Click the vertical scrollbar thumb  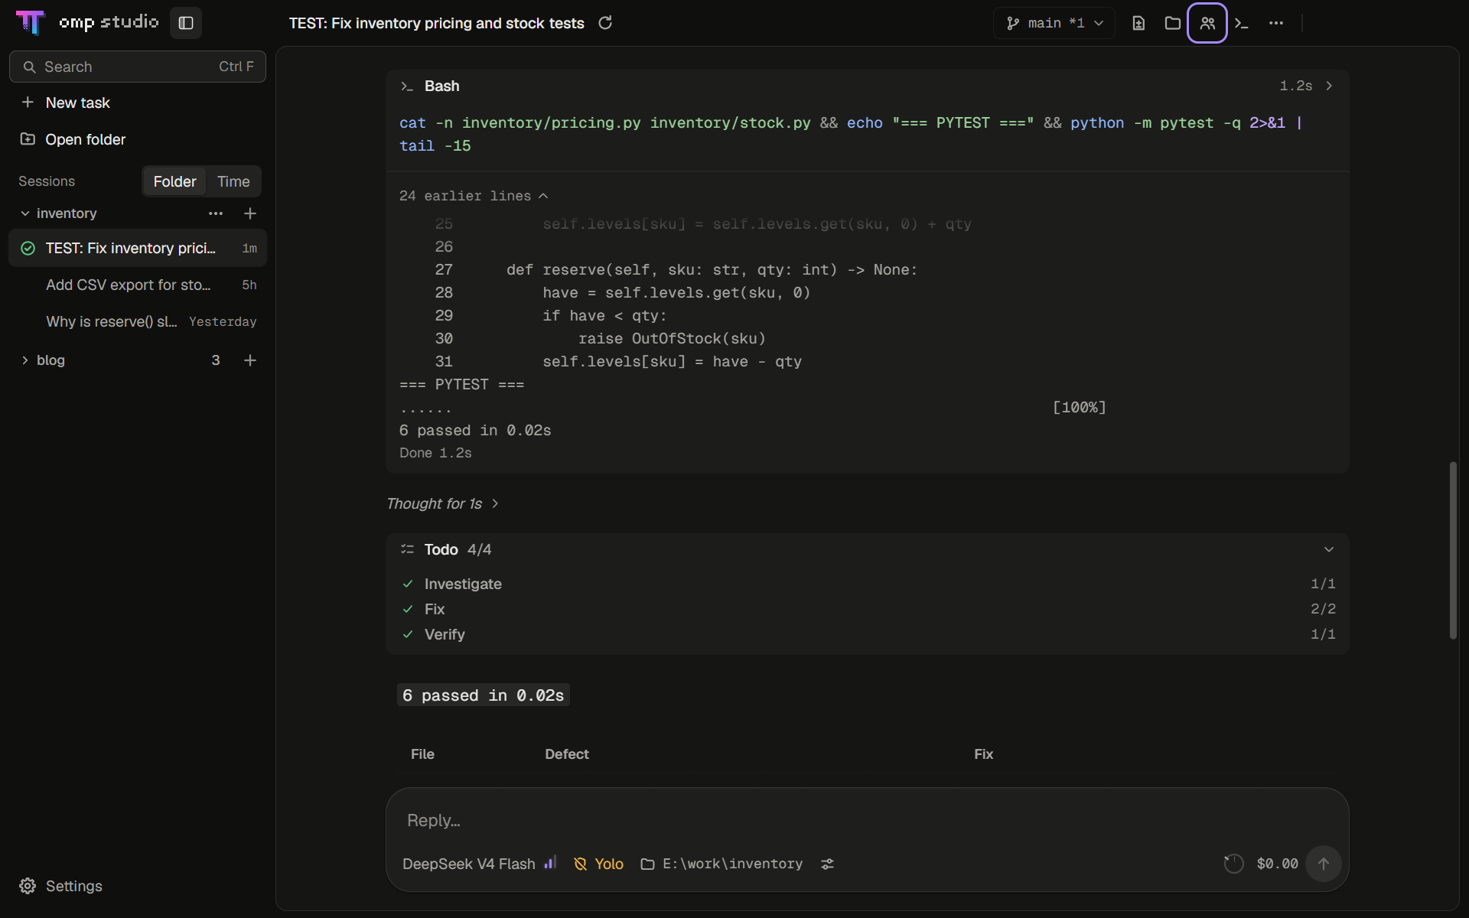tap(1453, 550)
